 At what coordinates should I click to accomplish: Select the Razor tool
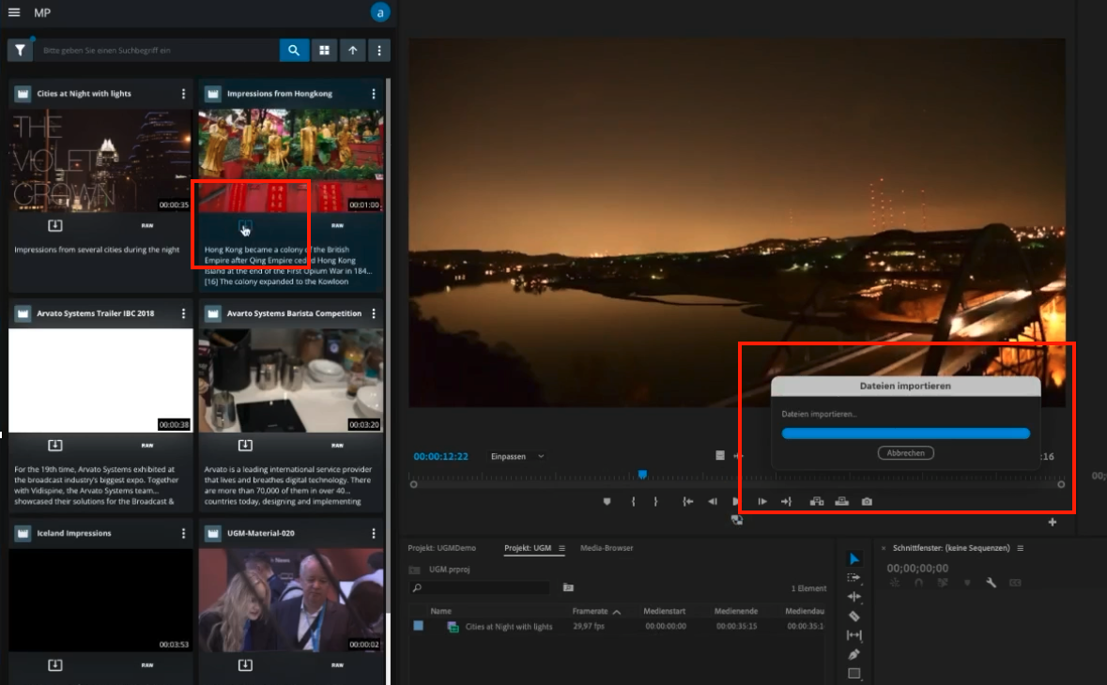point(853,616)
